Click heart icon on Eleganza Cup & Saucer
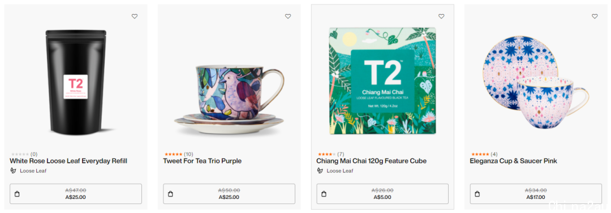 coord(595,16)
